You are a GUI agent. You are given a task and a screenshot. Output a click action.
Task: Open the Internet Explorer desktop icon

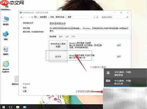pos(6,67)
